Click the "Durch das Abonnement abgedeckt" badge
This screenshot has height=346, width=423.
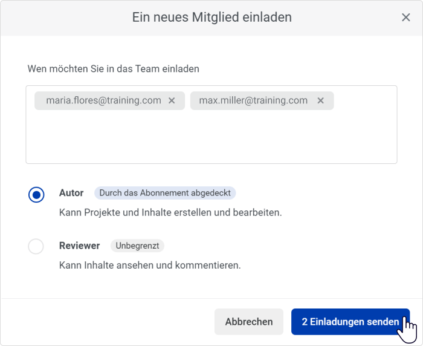(x=165, y=193)
